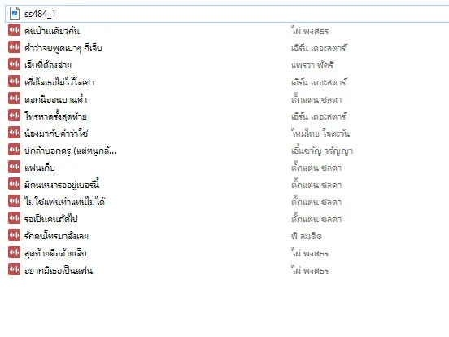Select the song คำว่าจบพูดเบาๆ ก็เจ็บ
Image resolution: width=449 pixels, height=337 pixels.
63,48
